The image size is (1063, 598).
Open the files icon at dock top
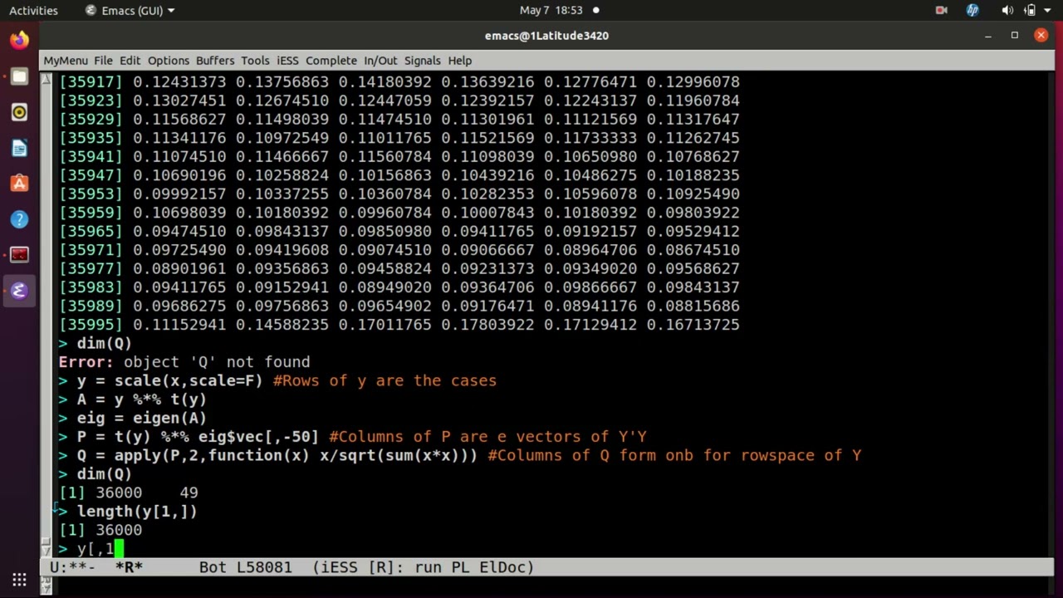[19, 76]
